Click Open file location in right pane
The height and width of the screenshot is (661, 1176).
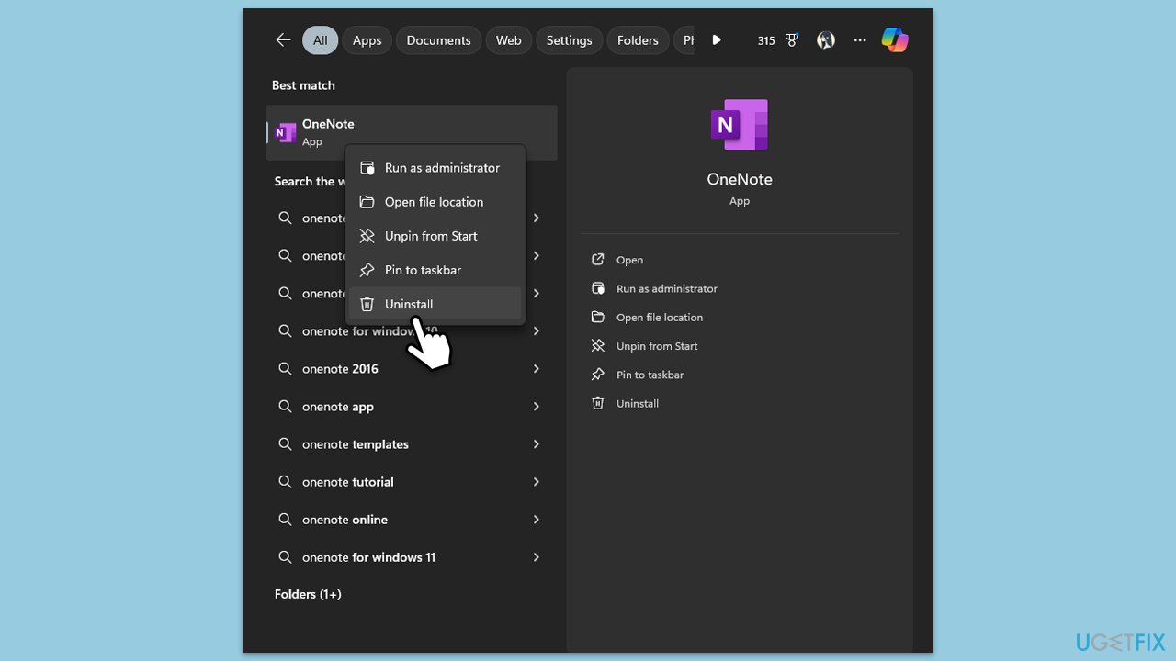(647, 318)
